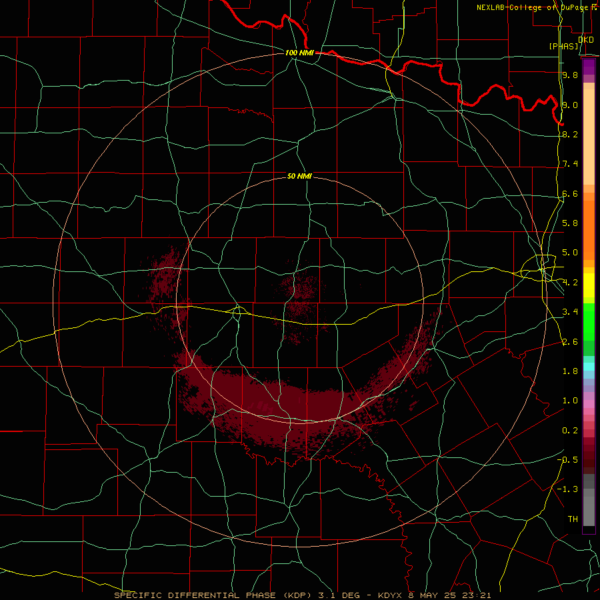Select the 1.8 scale value
Screen dimensions: 600x600
point(570,371)
